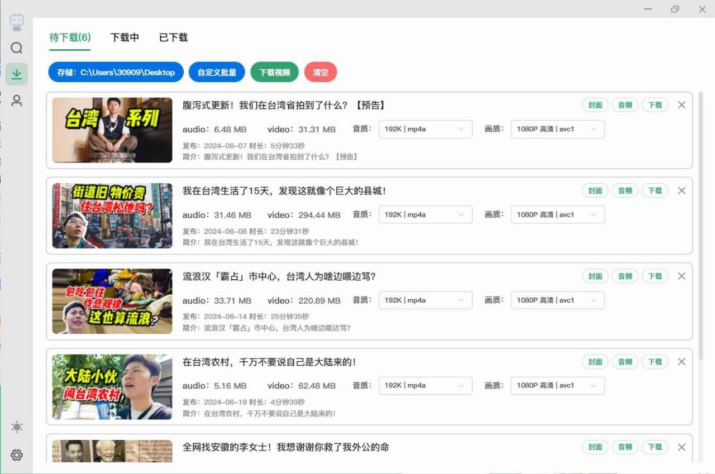Click the 自定义批量 button
This screenshot has height=474, width=715.
[217, 72]
